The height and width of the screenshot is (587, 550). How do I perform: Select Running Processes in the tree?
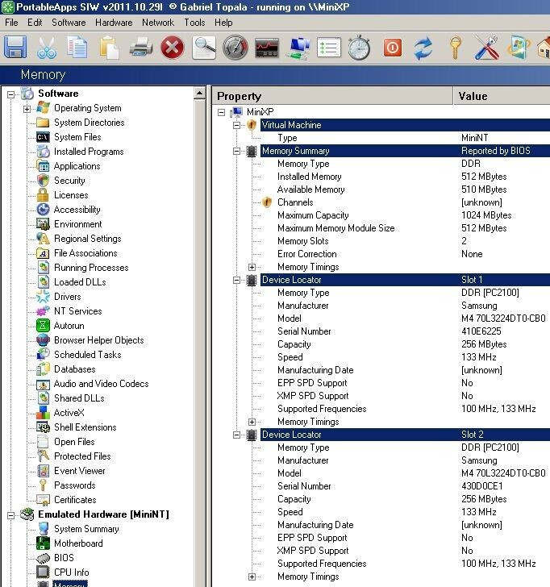pyautogui.click(x=91, y=268)
